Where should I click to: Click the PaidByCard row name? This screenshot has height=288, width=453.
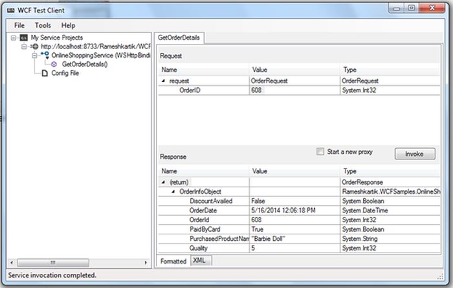click(205, 229)
